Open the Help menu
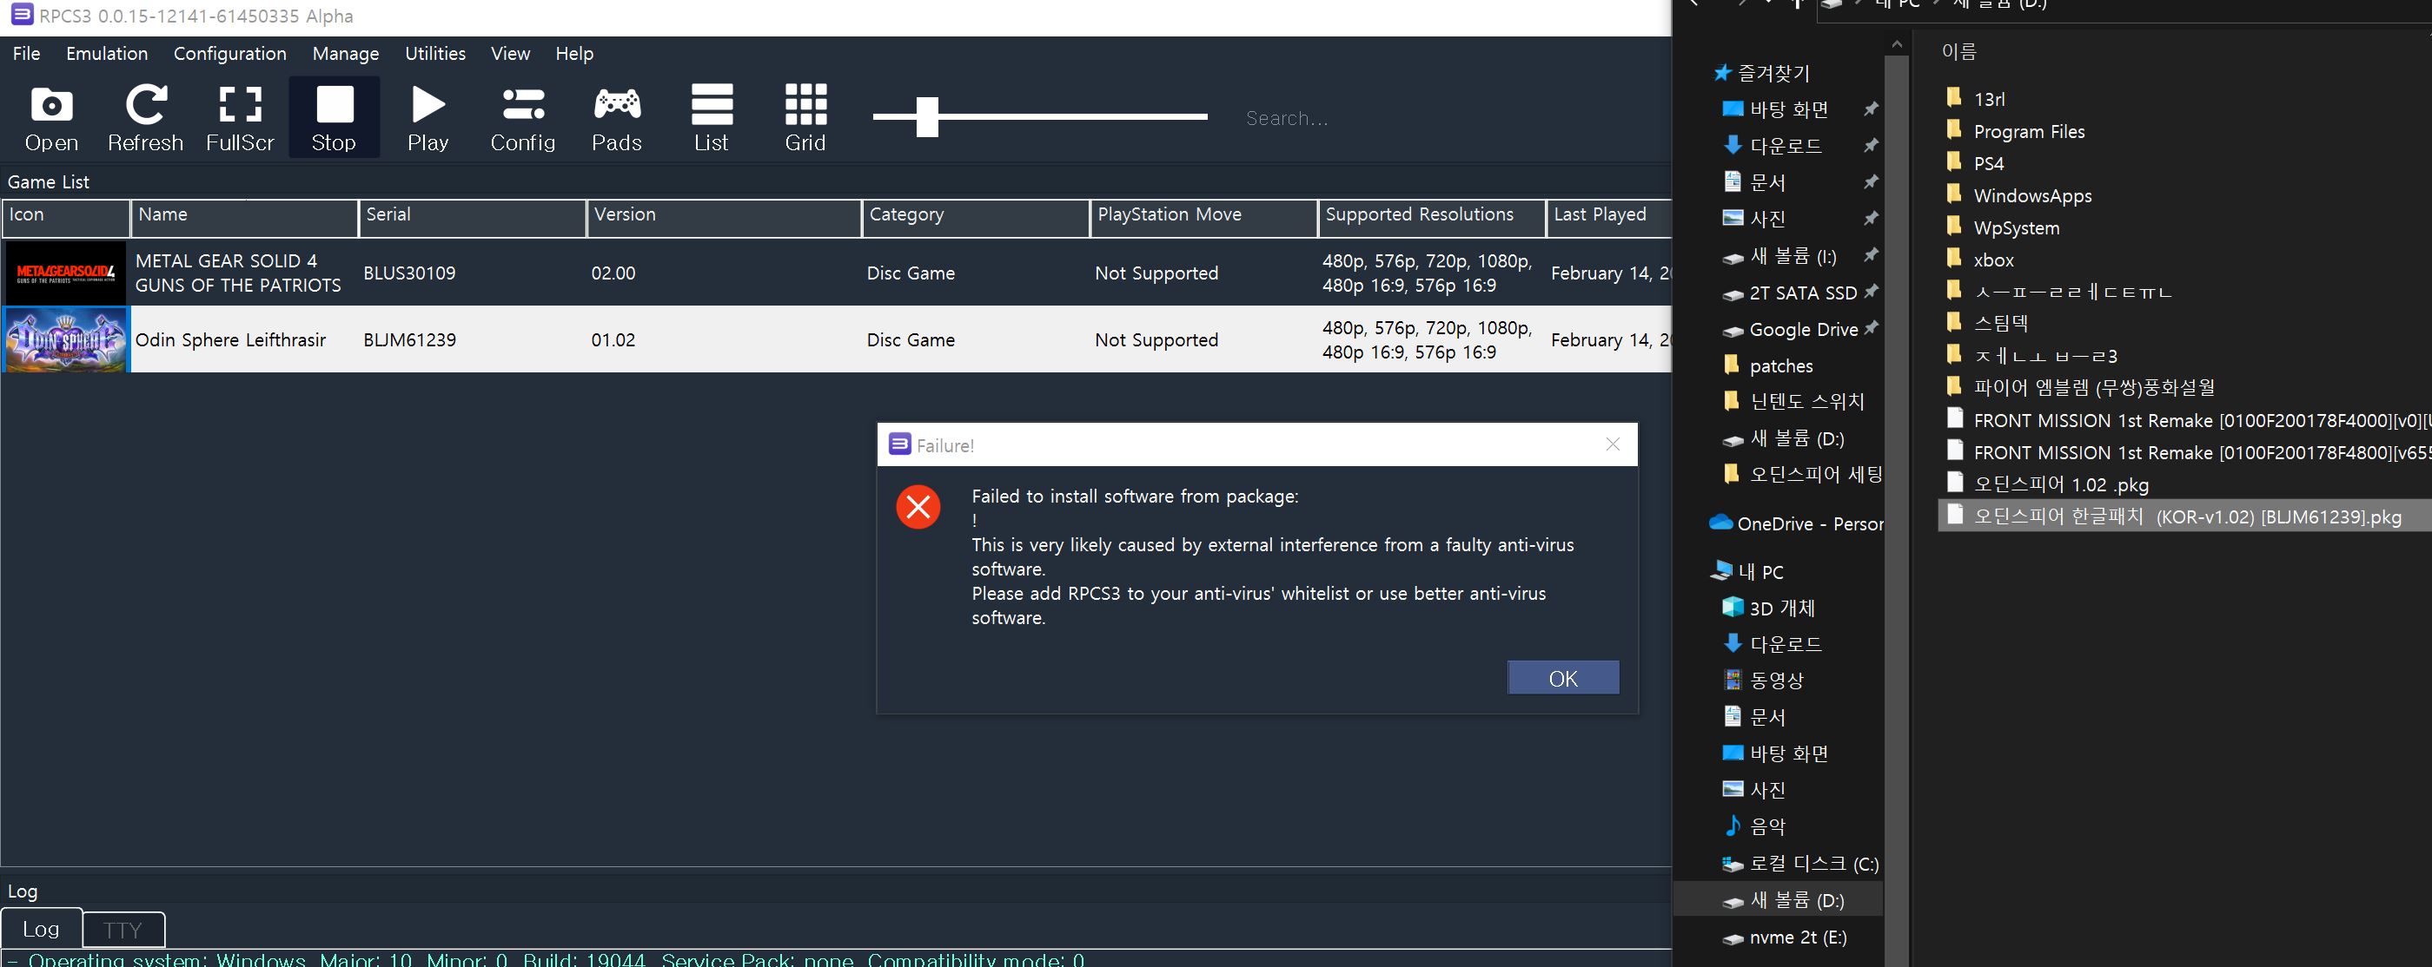Image resolution: width=2432 pixels, height=967 pixels. (x=574, y=54)
